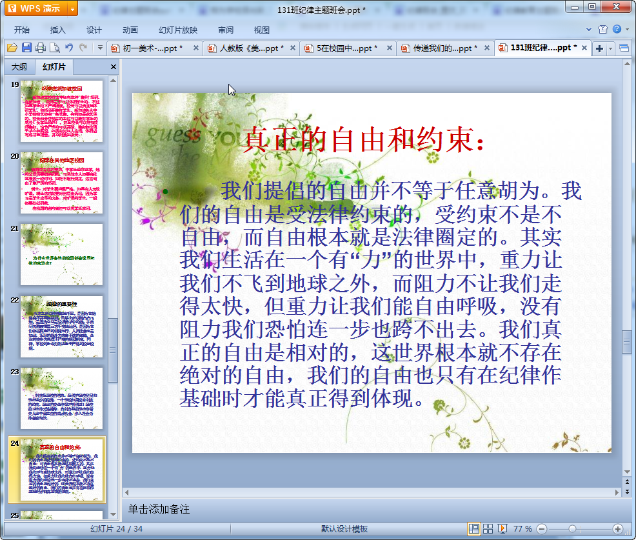The height and width of the screenshot is (540, 636).
Task: Switch to the 5在校园中 document tab
Action: pyautogui.click(x=347, y=48)
